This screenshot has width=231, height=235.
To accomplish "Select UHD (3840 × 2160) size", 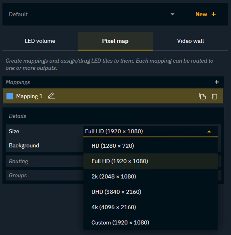I will coord(150,192).
